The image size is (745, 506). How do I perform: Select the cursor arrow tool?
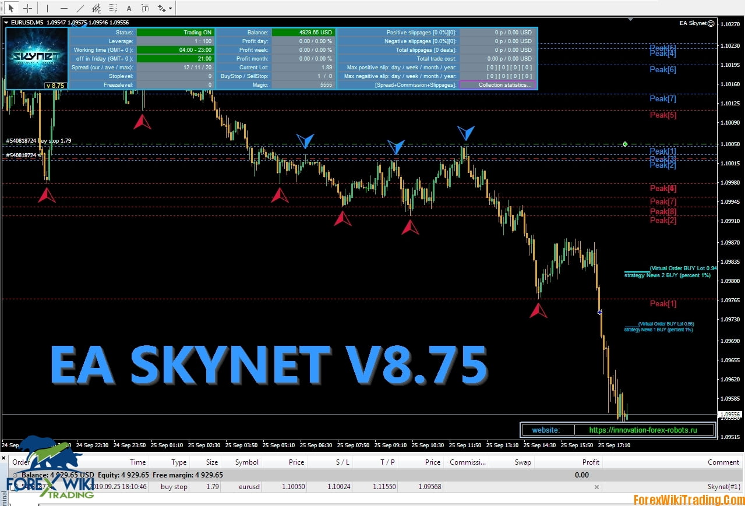click(x=11, y=8)
